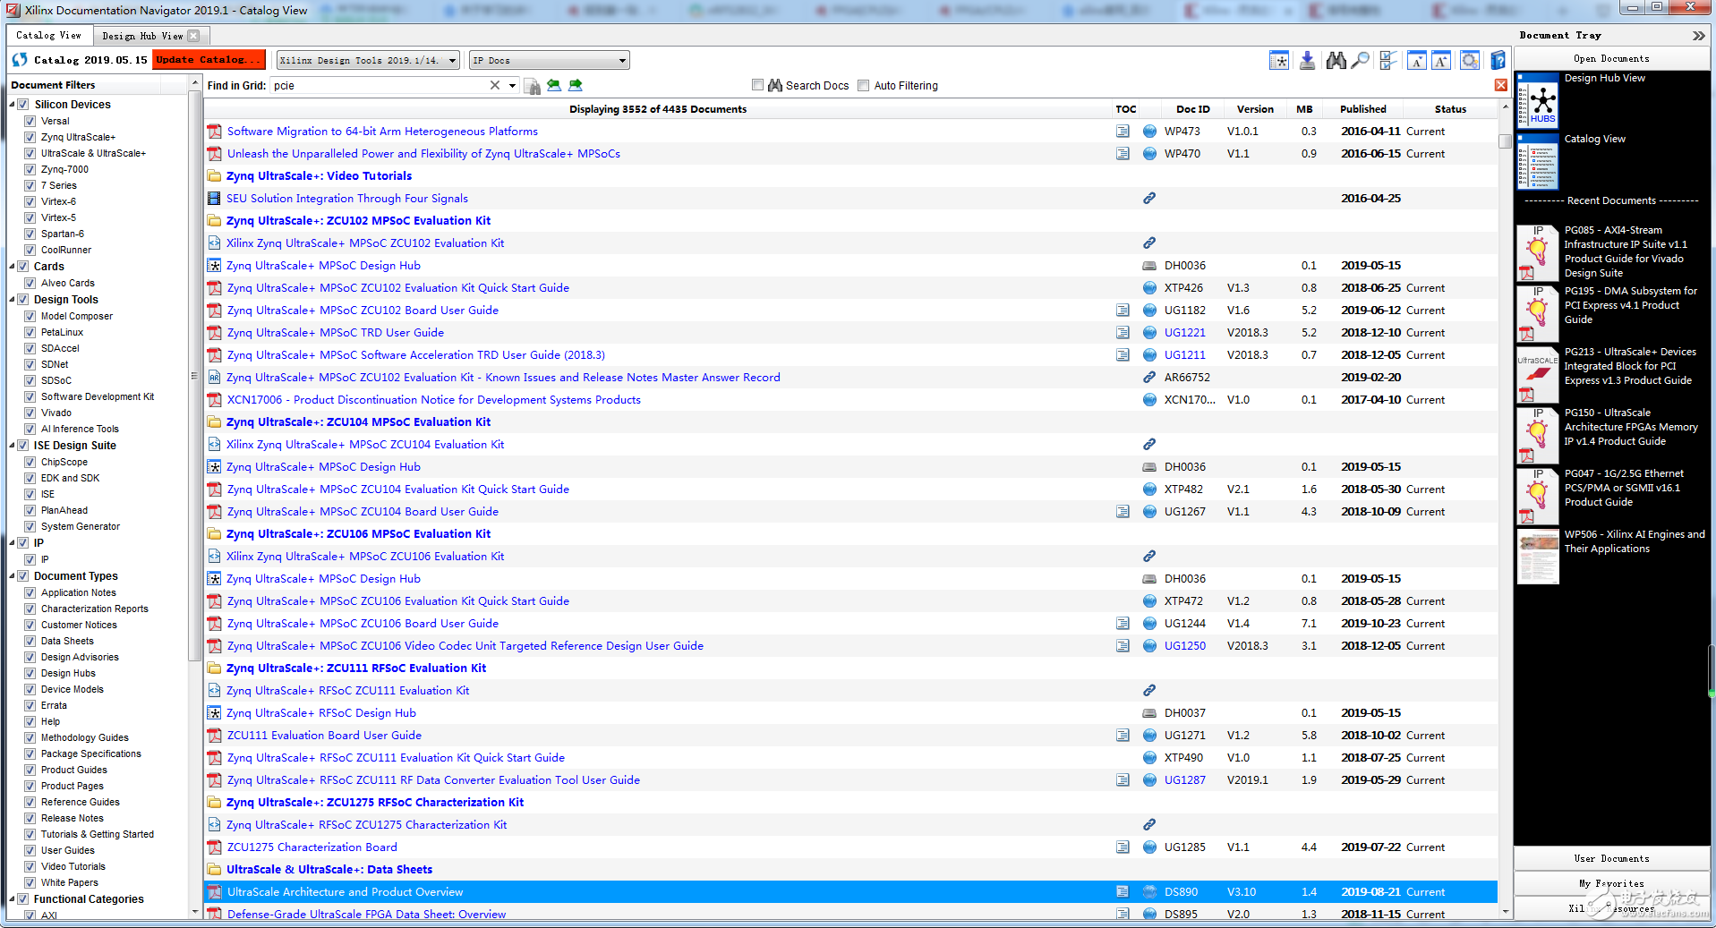Collapse the ISE Design Suite group
This screenshot has height=928, width=1716.
point(13,446)
